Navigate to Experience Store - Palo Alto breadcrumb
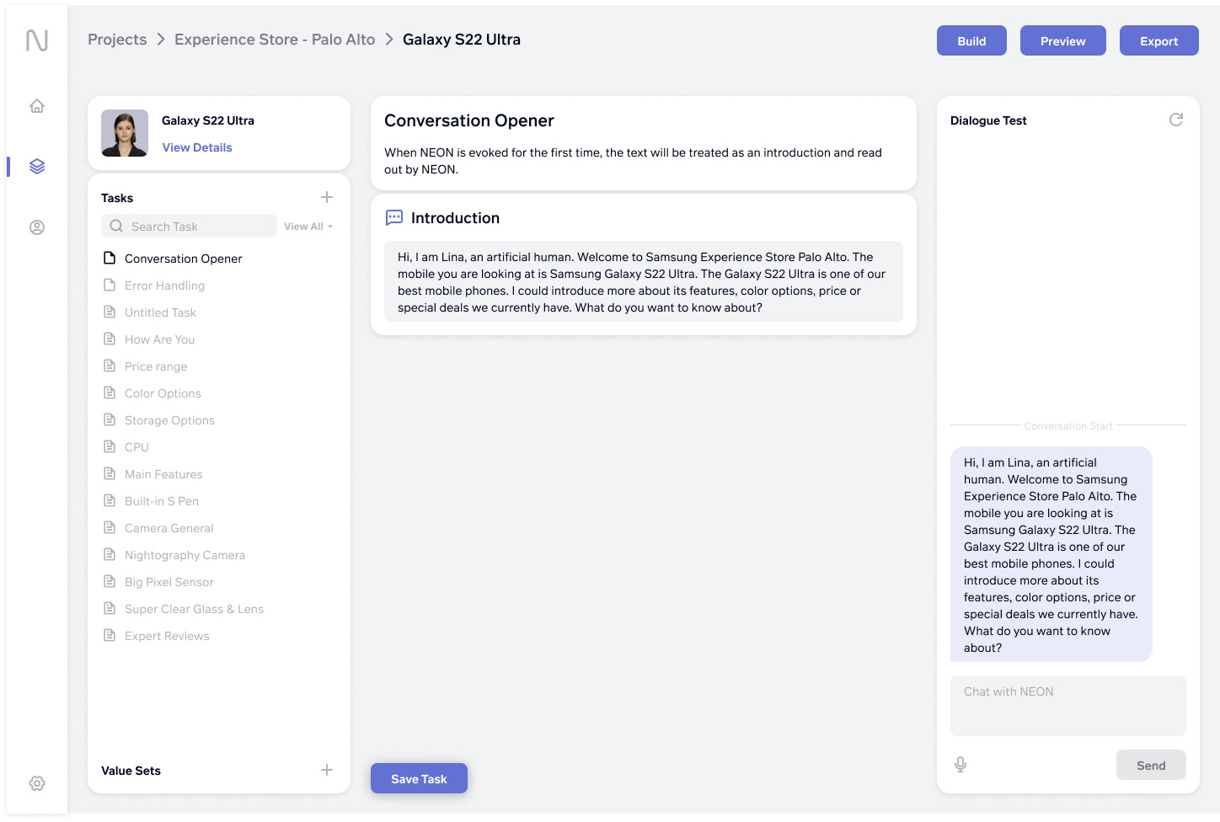The image size is (1220, 822). 275,40
